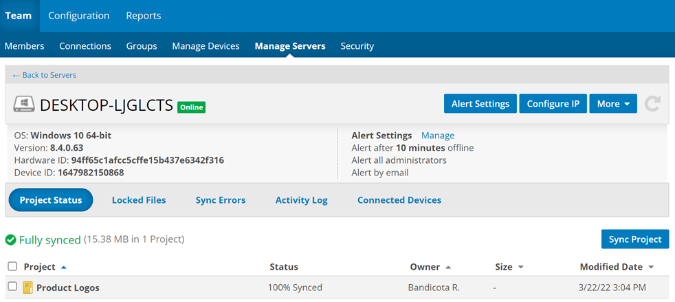The image size is (675, 302).
Task: Click the green Online status badge
Action: point(191,107)
